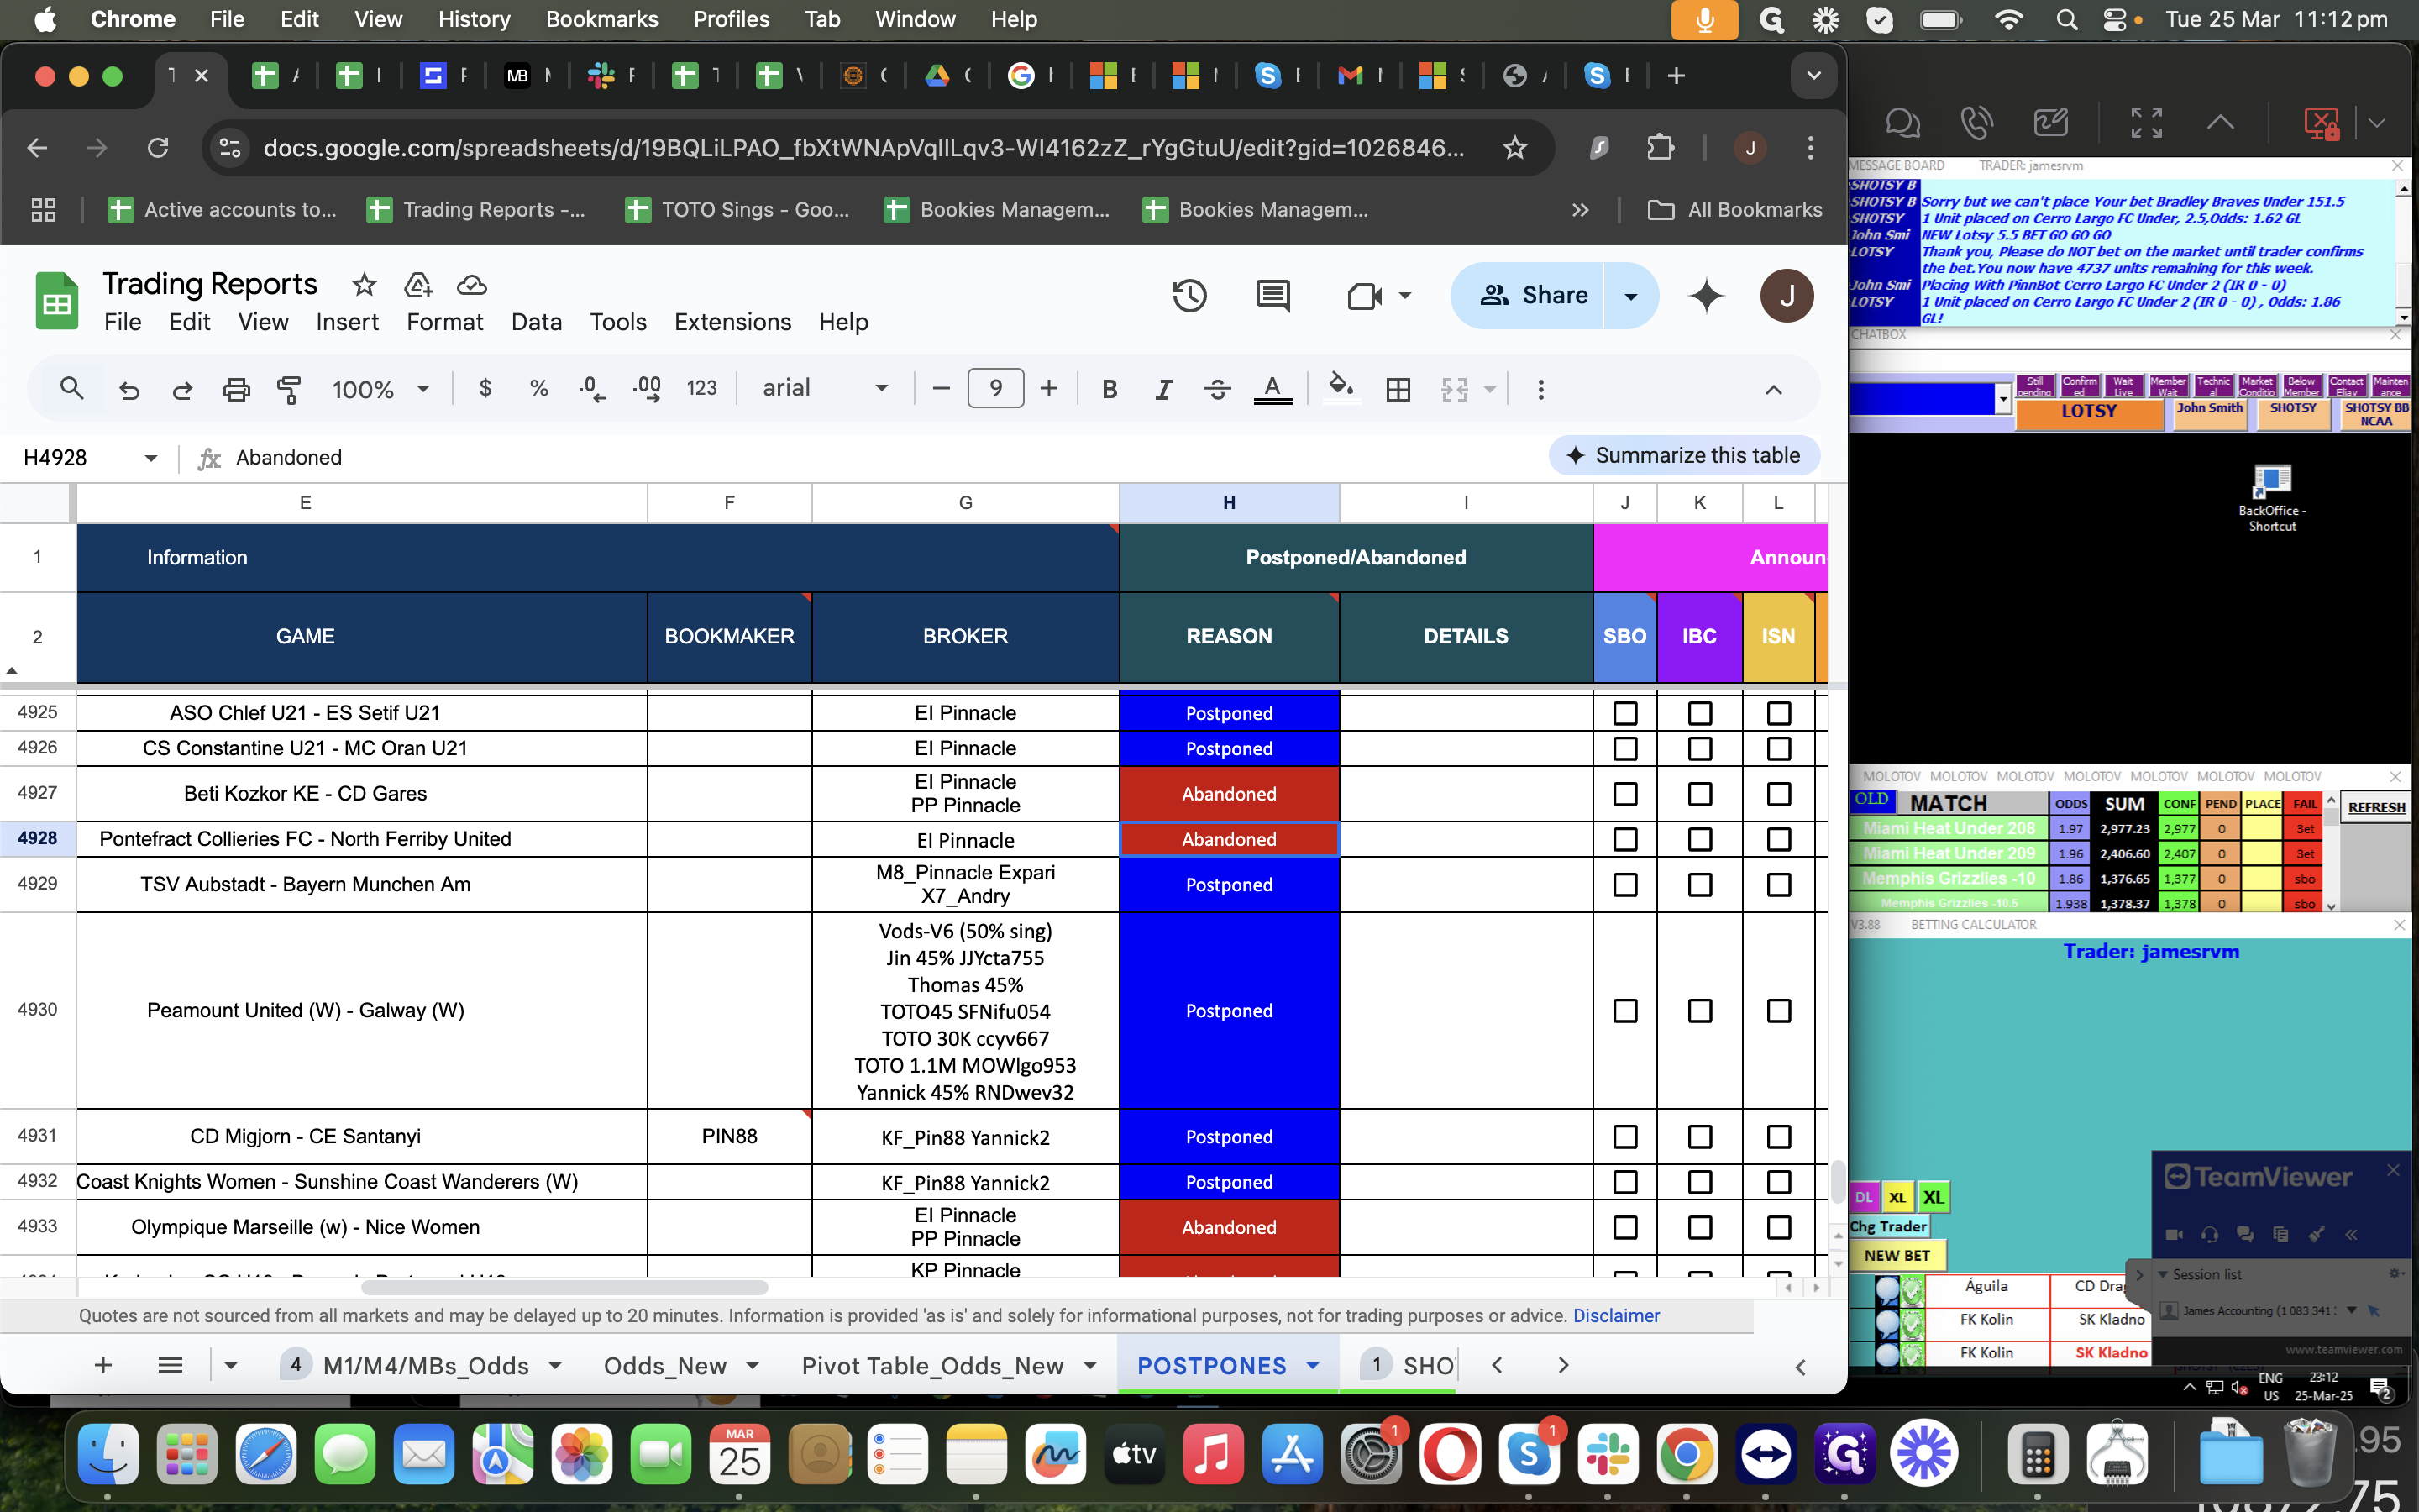Screen dimensions: 2419x1512
Task: Click the font size input field
Action: [994, 388]
